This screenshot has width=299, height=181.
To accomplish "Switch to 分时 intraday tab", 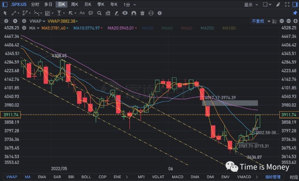I will [x=35, y=5].
